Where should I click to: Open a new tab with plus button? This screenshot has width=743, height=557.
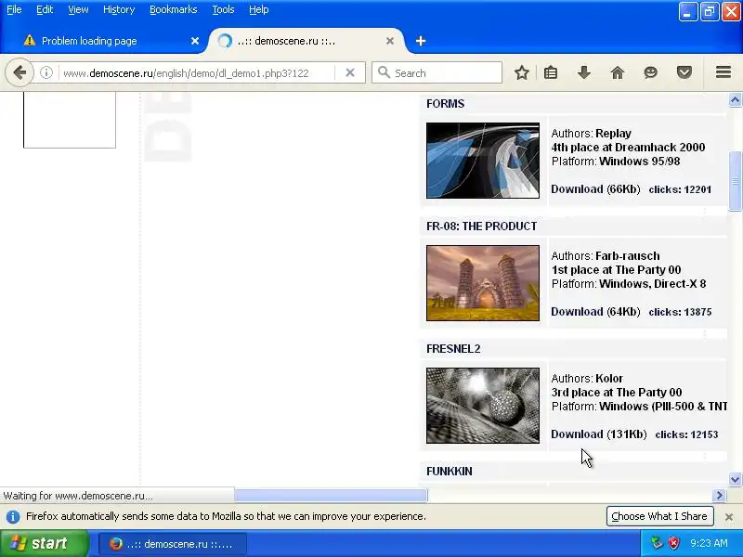(x=421, y=41)
